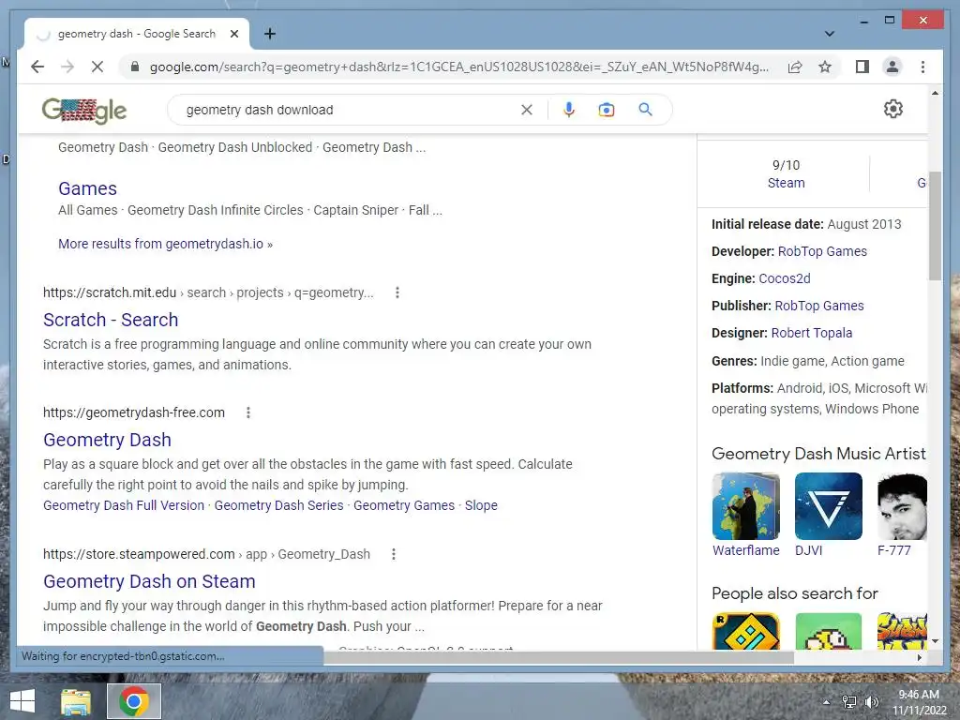View site information padlock icon
The image size is (960, 720).
pos(135,67)
